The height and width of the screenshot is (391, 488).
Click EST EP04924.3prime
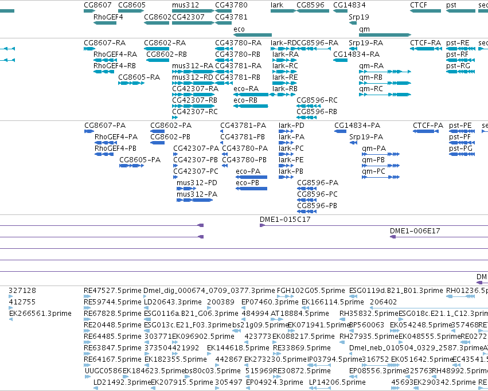(x=275, y=382)
